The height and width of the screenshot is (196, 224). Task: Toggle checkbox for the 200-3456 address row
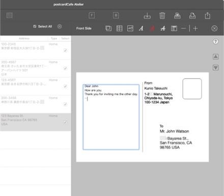pos(65,104)
